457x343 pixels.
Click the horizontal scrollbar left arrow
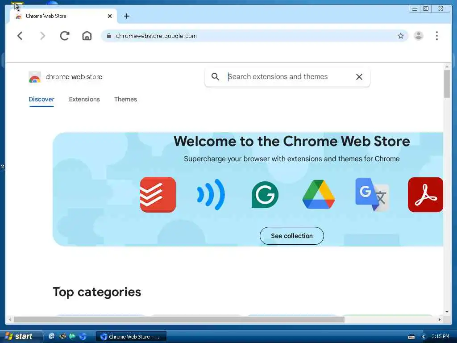[x=10, y=319]
